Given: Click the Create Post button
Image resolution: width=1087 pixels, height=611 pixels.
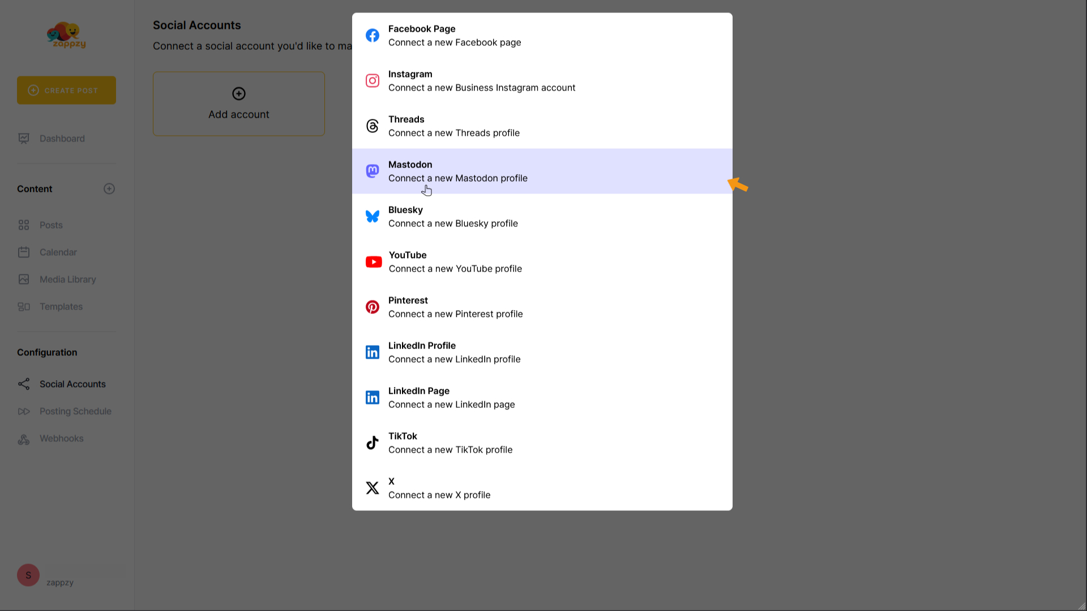Looking at the screenshot, I should point(66,91).
